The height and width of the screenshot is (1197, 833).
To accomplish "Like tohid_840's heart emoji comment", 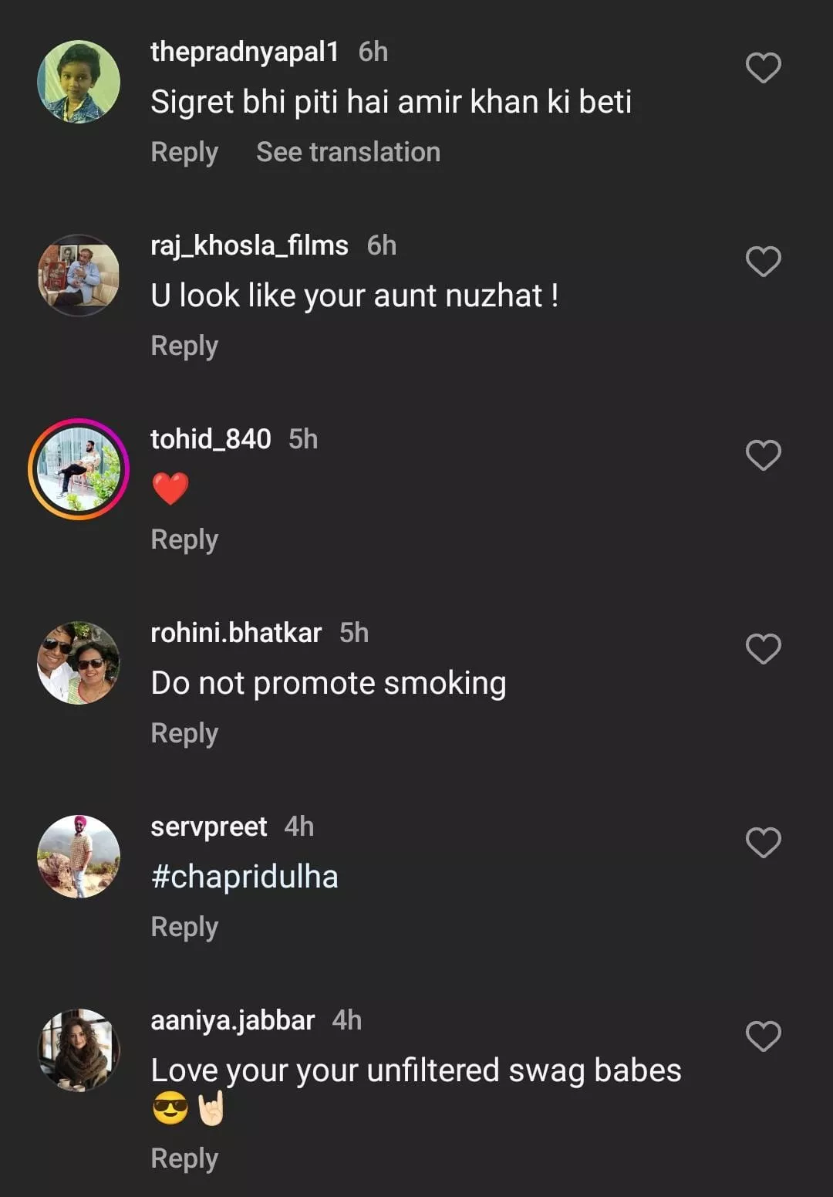I will 763,455.
